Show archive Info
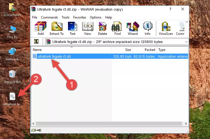Screen dimensions: 210x139 point(147,28)
